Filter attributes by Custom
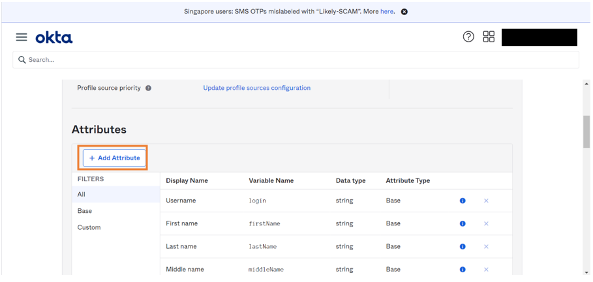The width and height of the screenshot is (593, 282). click(89, 227)
